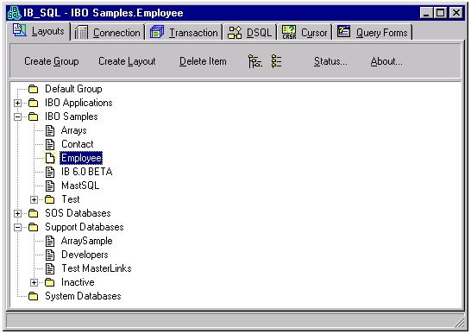Click the ArraySample document icon
The image size is (471, 334).
click(x=50, y=241)
